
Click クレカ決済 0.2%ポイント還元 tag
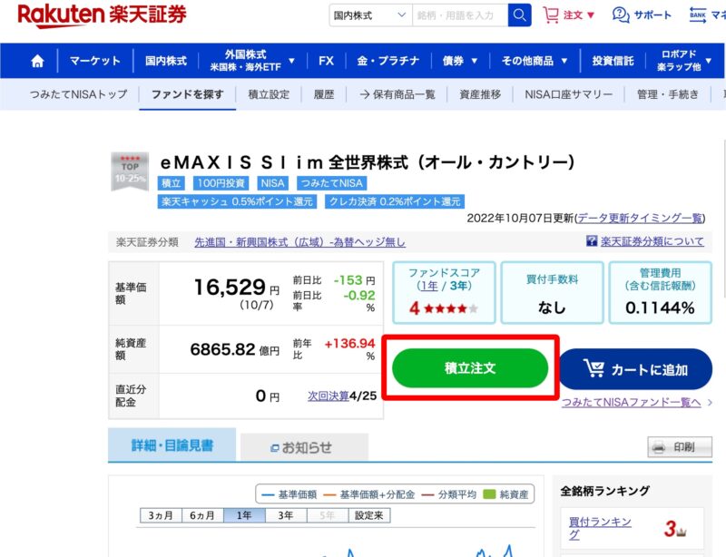[395, 201]
